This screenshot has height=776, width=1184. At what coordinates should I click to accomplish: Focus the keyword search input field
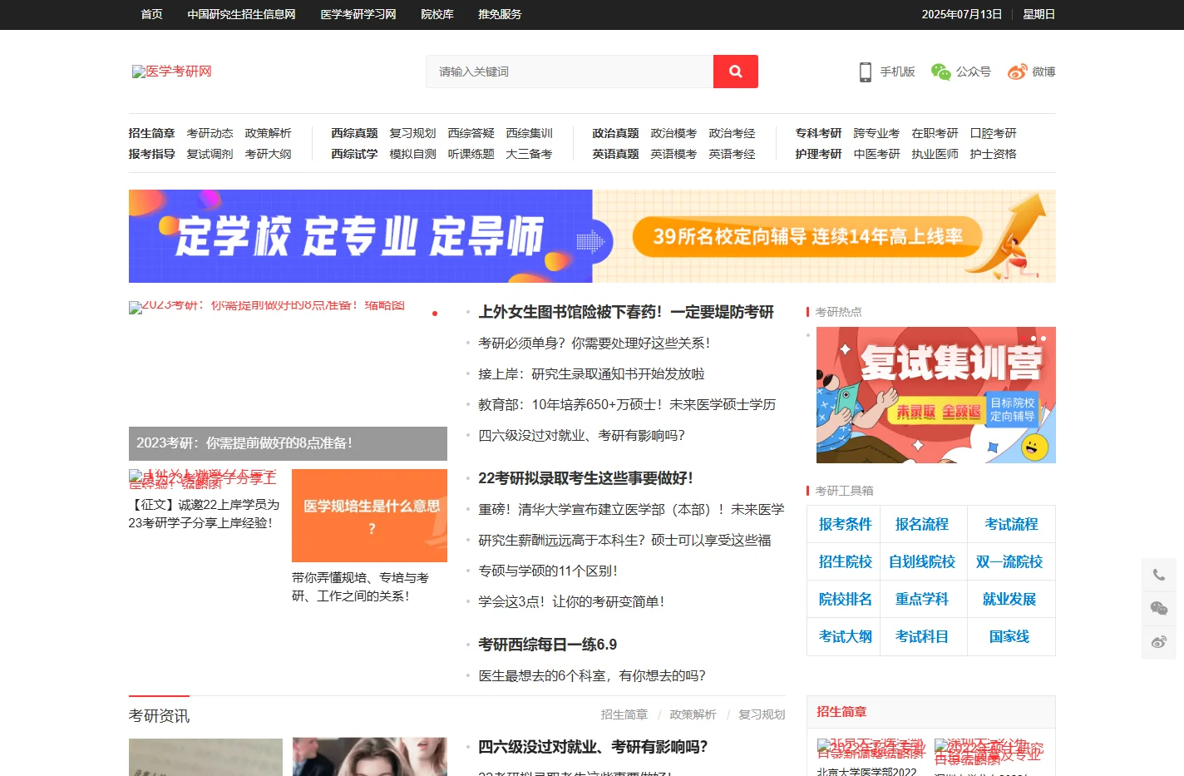pyautogui.click(x=570, y=72)
